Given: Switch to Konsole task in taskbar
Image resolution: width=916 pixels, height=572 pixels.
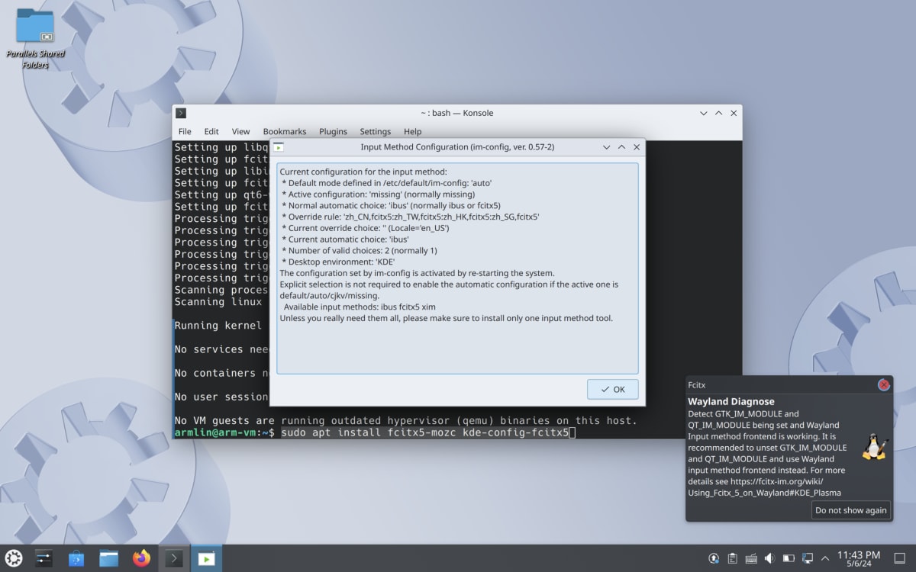Looking at the screenshot, I should (174, 558).
